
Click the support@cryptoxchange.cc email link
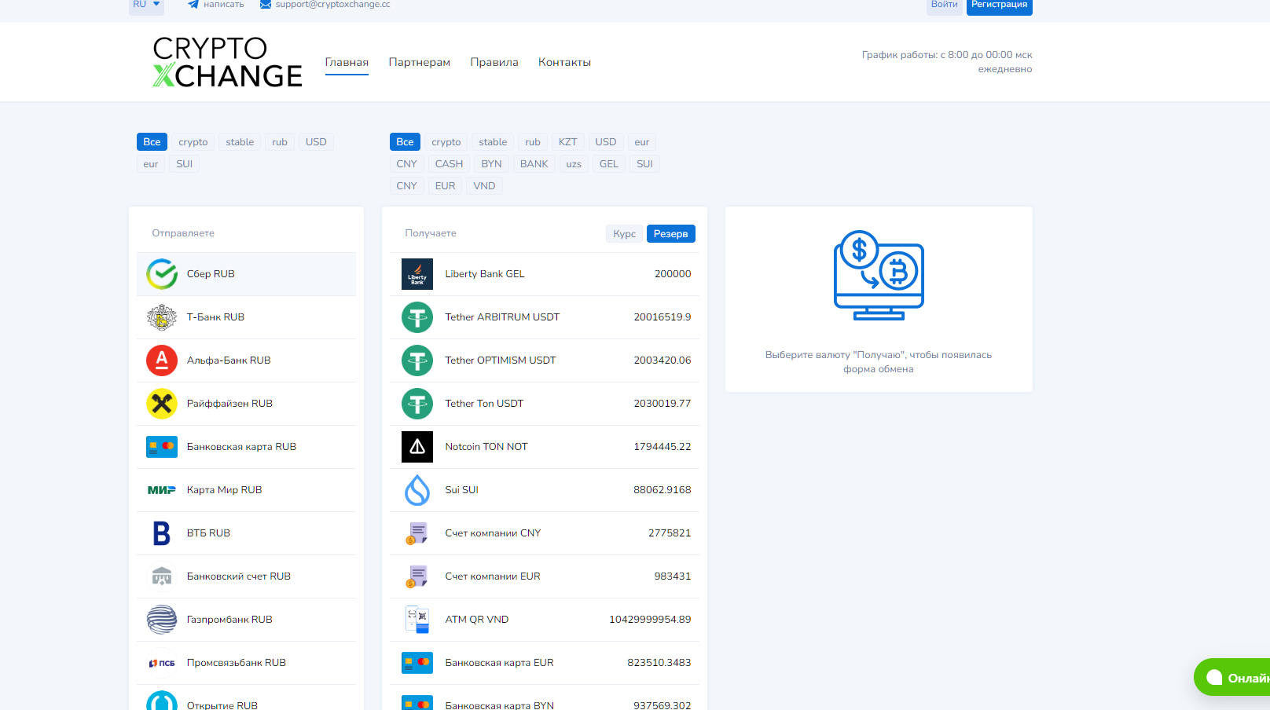[333, 5]
